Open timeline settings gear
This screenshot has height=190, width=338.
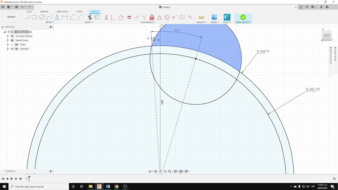coord(334,179)
